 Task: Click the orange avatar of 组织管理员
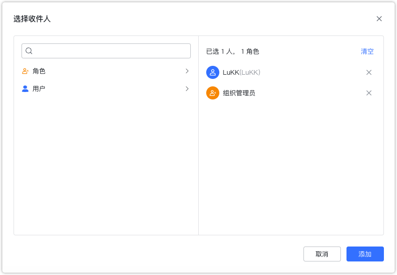pyautogui.click(x=213, y=93)
